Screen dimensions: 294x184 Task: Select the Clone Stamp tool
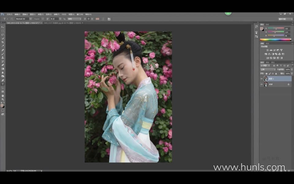tap(3, 57)
